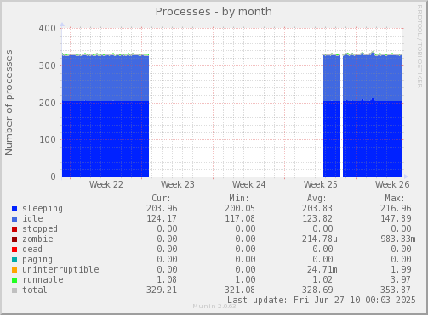
Task: Select the 'total' legend label
Action: 35,290
